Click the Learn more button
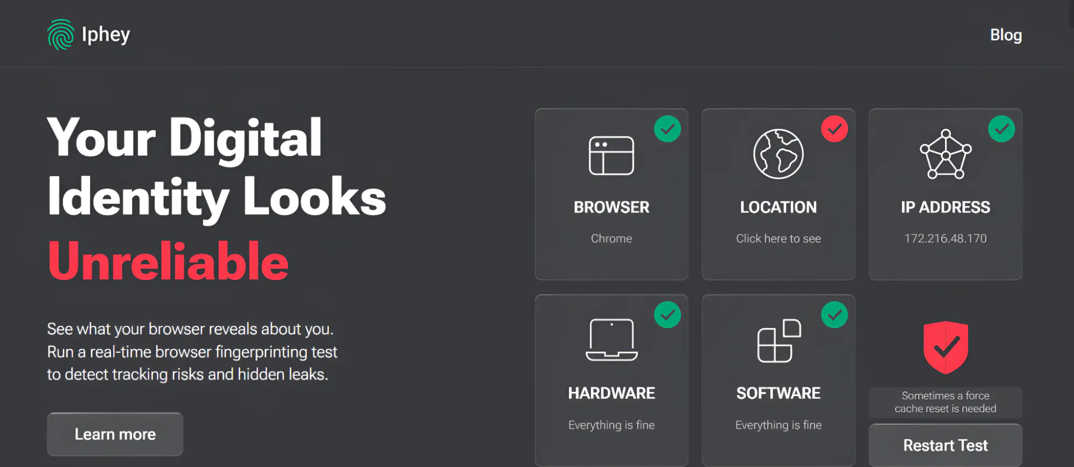Screen dimensions: 1074x467 click(x=115, y=434)
